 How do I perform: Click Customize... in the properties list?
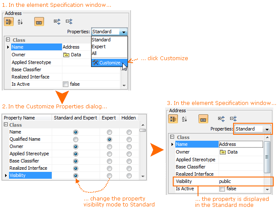tap(109, 63)
